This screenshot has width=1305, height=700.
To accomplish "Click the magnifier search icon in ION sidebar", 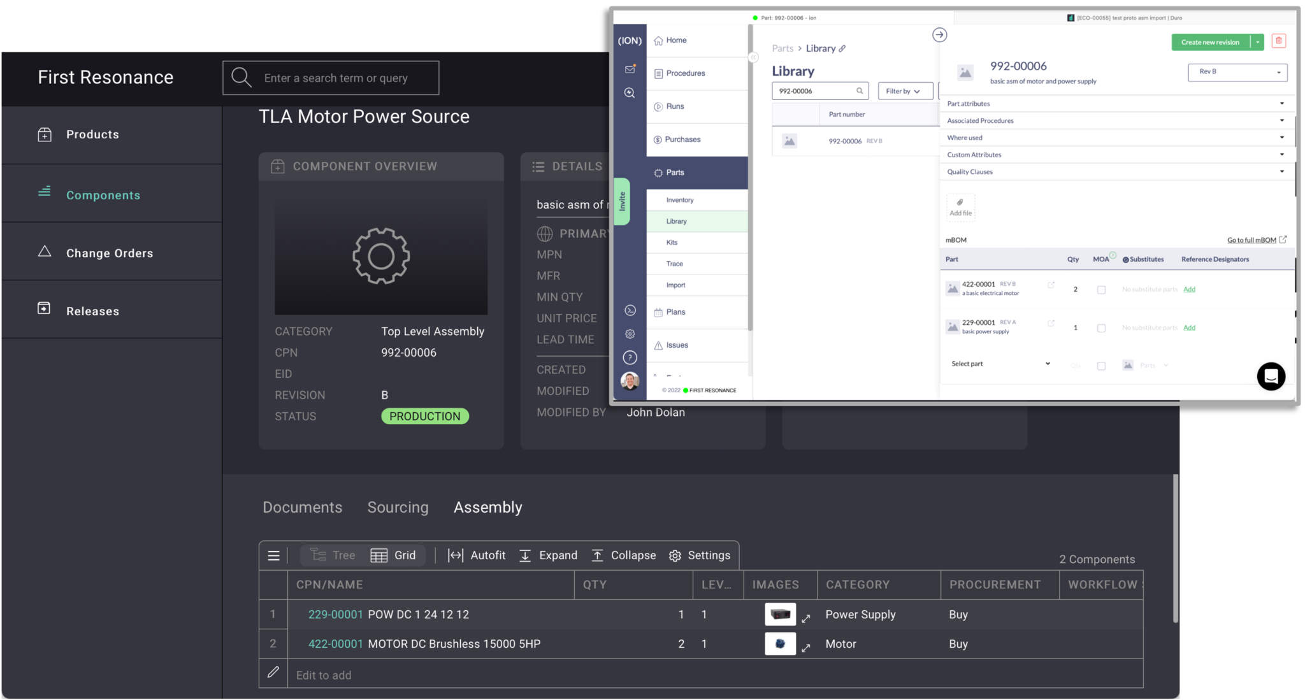I will click(x=630, y=93).
